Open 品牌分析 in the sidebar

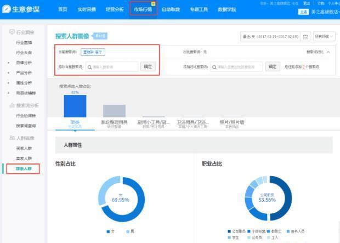point(24,63)
